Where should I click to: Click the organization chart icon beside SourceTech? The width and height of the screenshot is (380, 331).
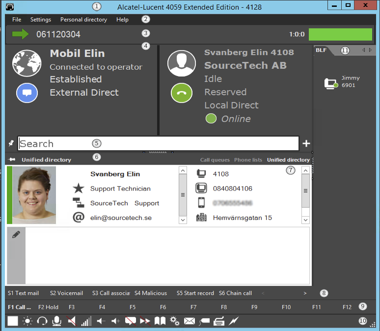click(79, 203)
